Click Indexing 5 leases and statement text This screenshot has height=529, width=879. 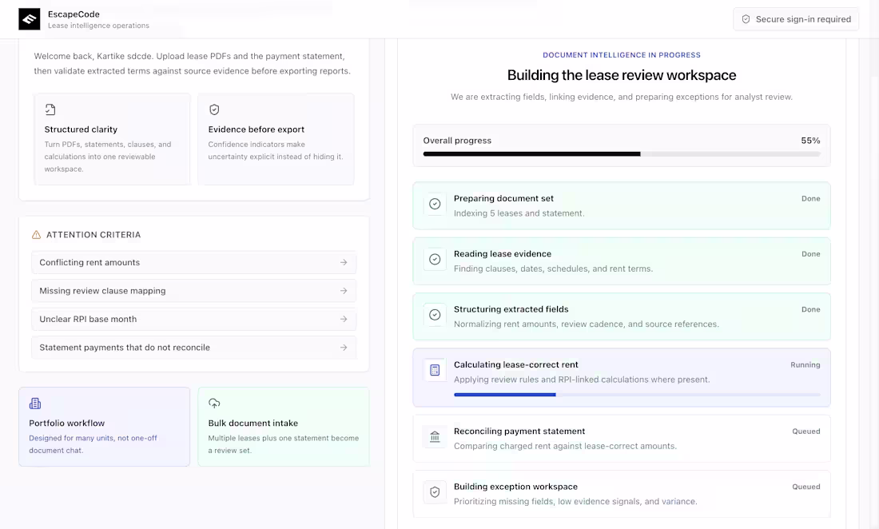pos(519,213)
